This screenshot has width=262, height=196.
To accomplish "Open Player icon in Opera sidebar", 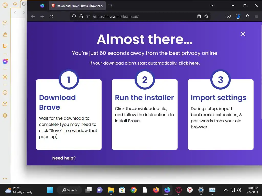I will pyautogui.click(x=5, y=77).
